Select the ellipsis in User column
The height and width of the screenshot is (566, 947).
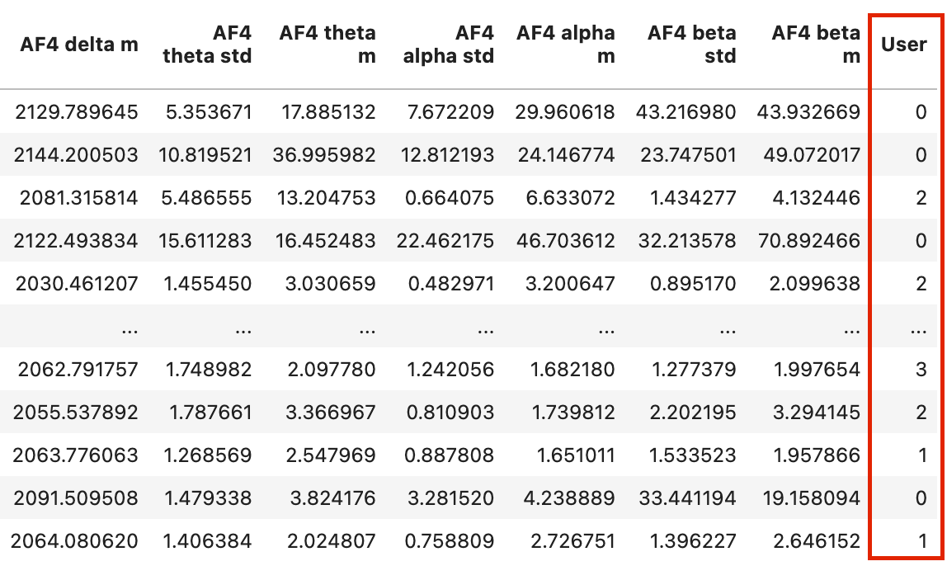(x=918, y=330)
